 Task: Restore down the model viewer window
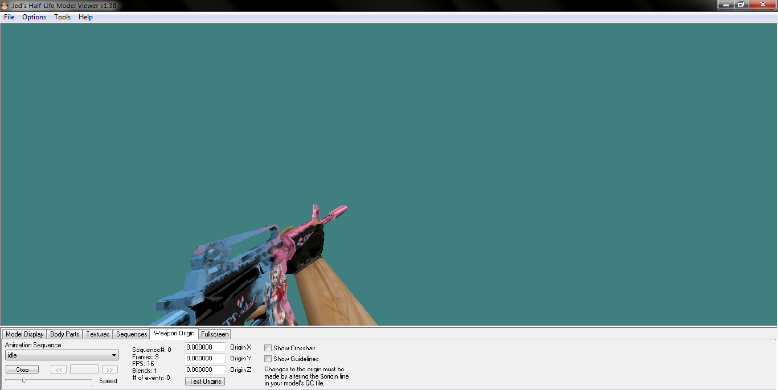tap(741, 5)
